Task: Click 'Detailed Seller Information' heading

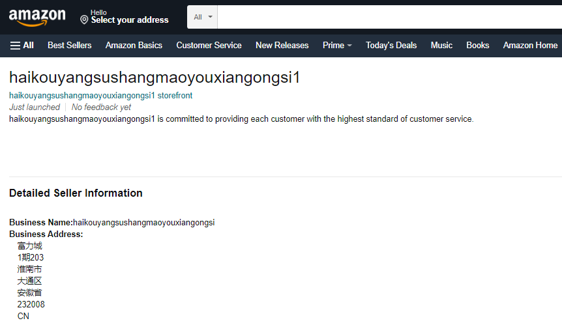Action: coord(76,193)
